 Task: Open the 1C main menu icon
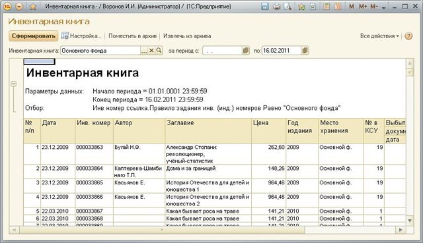pyautogui.click(x=7, y=6)
